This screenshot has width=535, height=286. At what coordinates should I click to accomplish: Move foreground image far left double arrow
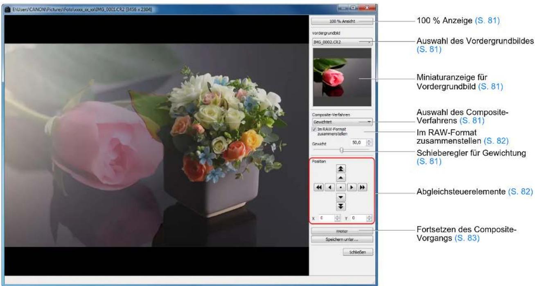(318, 188)
